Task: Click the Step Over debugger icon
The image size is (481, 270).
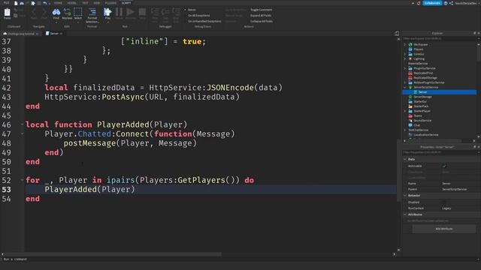Action: (x=165, y=12)
